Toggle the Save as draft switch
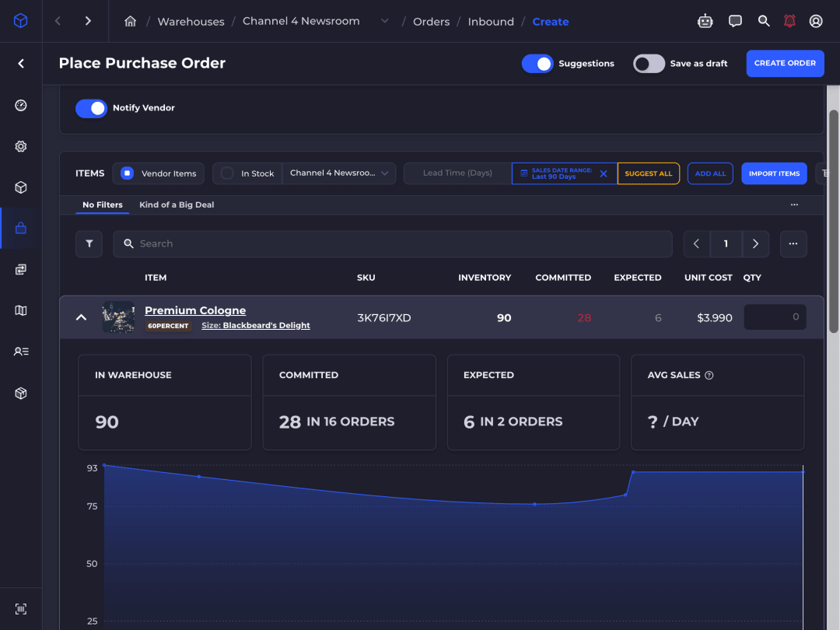The height and width of the screenshot is (630, 840). [x=649, y=63]
